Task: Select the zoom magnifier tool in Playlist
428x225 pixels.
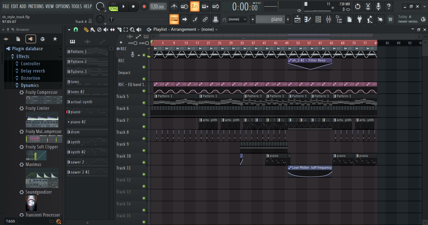Action: tap(132, 29)
